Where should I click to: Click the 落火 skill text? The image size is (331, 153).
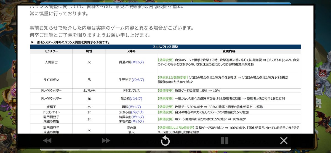coord(131,132)
